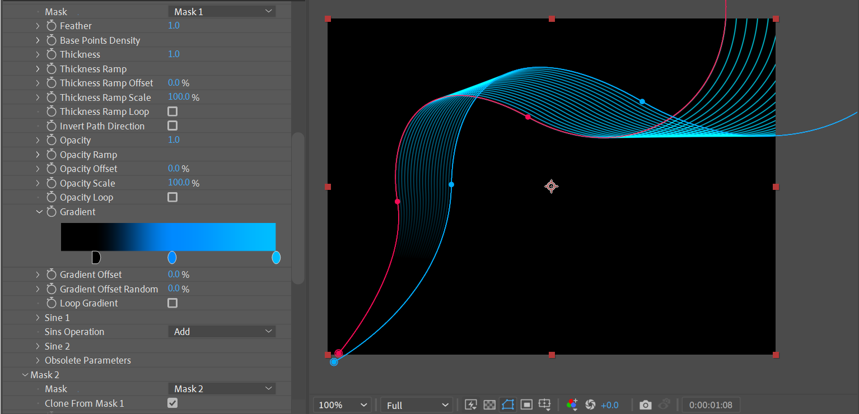Click the Gradient Offset Random stopwatch

pyautogui.click(x=52, y=289)
